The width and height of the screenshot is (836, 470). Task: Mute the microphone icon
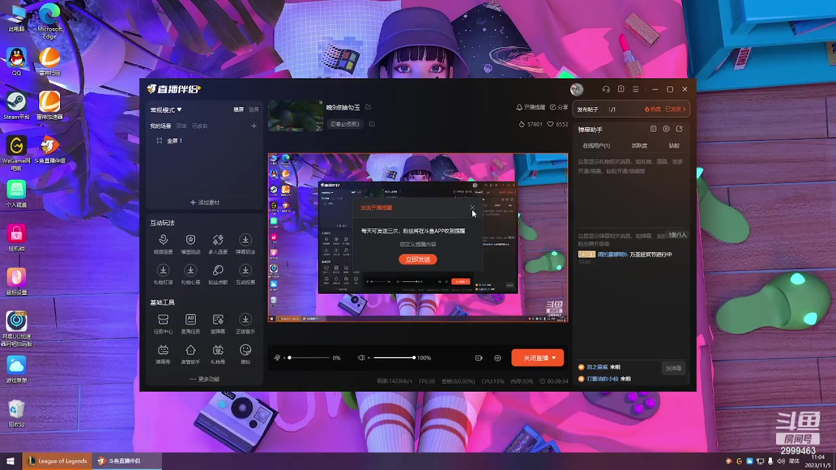pyautogui.click(x=278, y=358)
